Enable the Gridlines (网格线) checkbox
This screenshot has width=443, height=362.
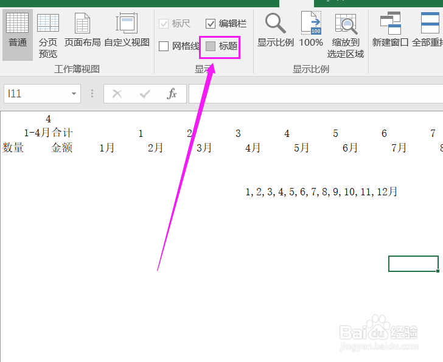pos(164,46)
